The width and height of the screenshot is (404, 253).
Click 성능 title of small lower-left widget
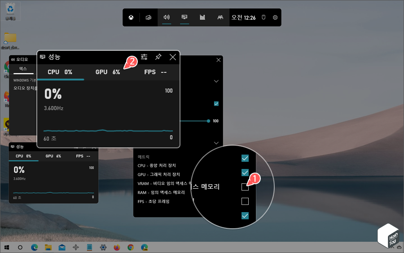click(x=20, y=147)
